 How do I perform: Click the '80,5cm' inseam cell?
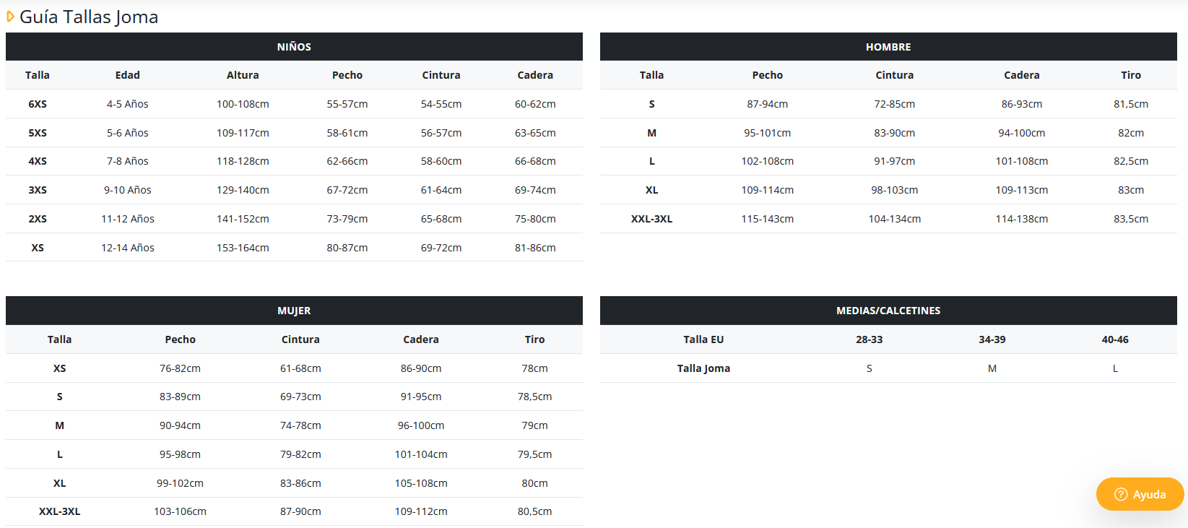[x=534, y=511]
